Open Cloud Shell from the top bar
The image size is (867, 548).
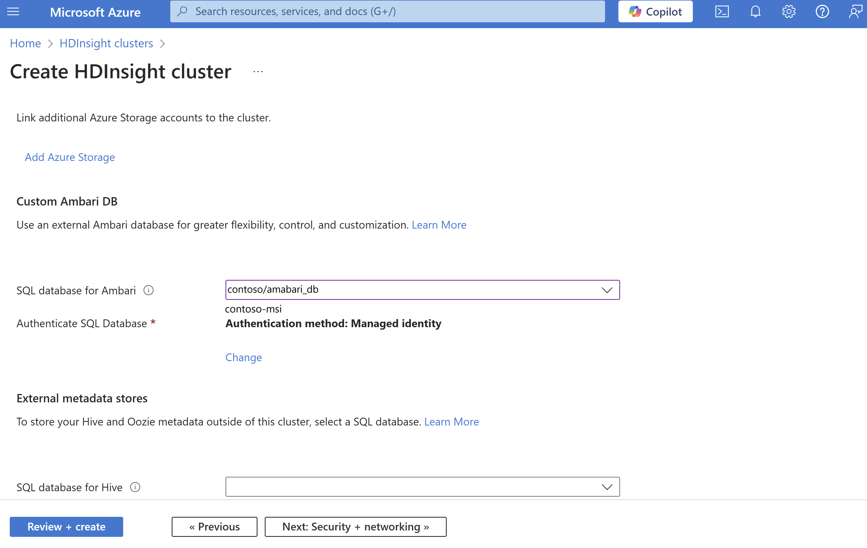pos(722,11)
